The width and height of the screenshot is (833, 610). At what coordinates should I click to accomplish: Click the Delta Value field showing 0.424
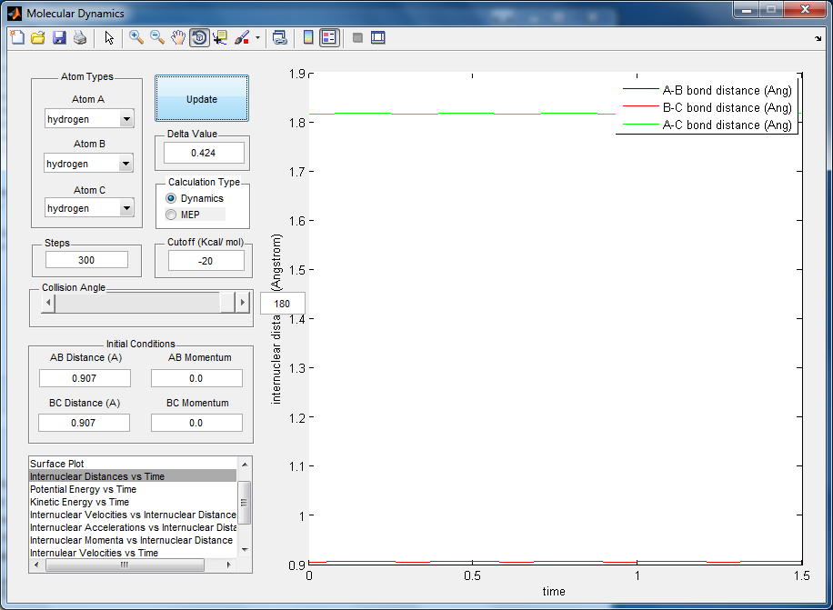pyautogui.click(x=204, y=153)
